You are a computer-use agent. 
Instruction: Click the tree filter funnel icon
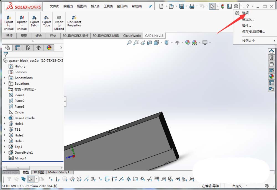[6, 54]
